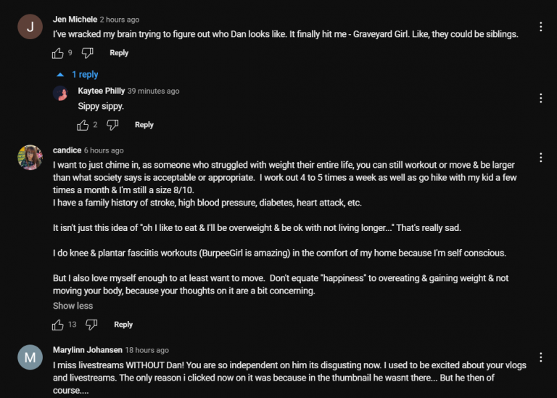Dislike Jen Michele's comment
The image size is (557, 398).
click(x=87, y=53)
